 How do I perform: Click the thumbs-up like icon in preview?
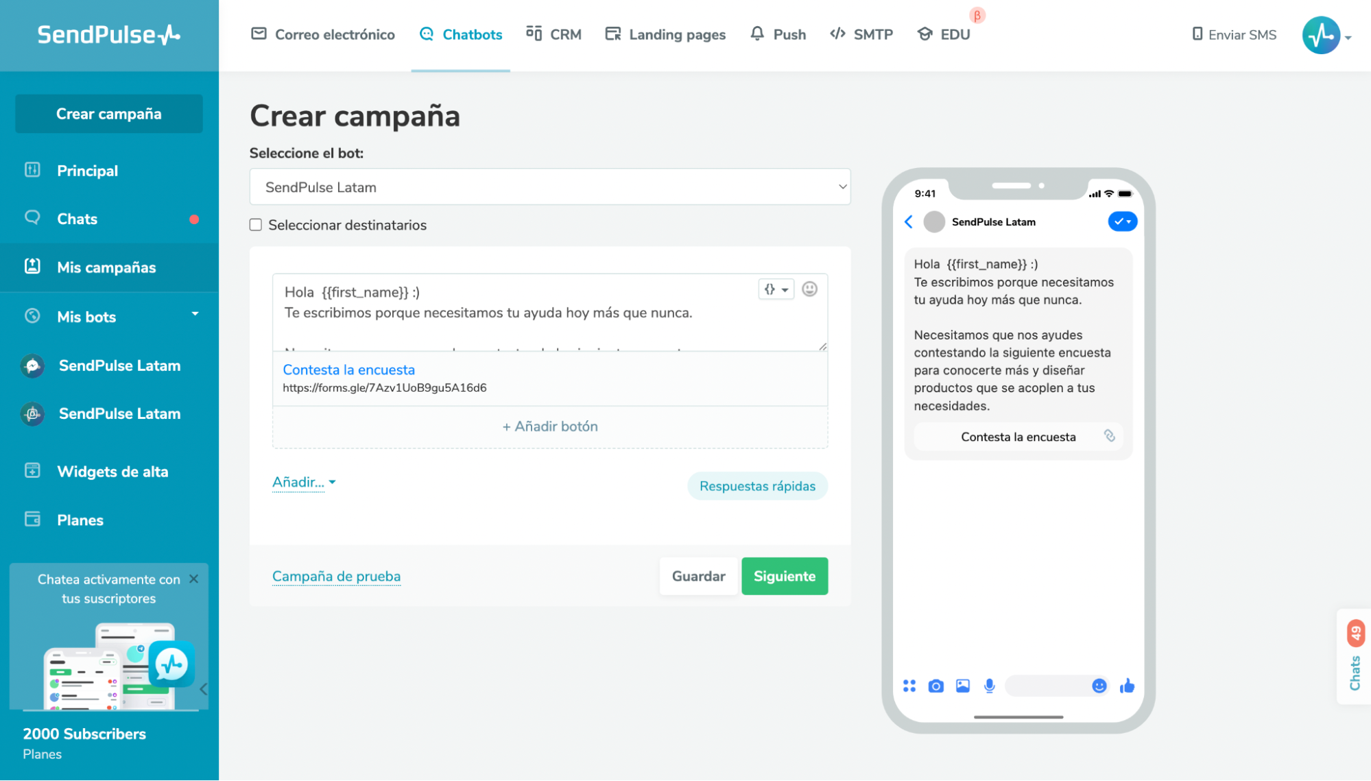coord(1127,686)
